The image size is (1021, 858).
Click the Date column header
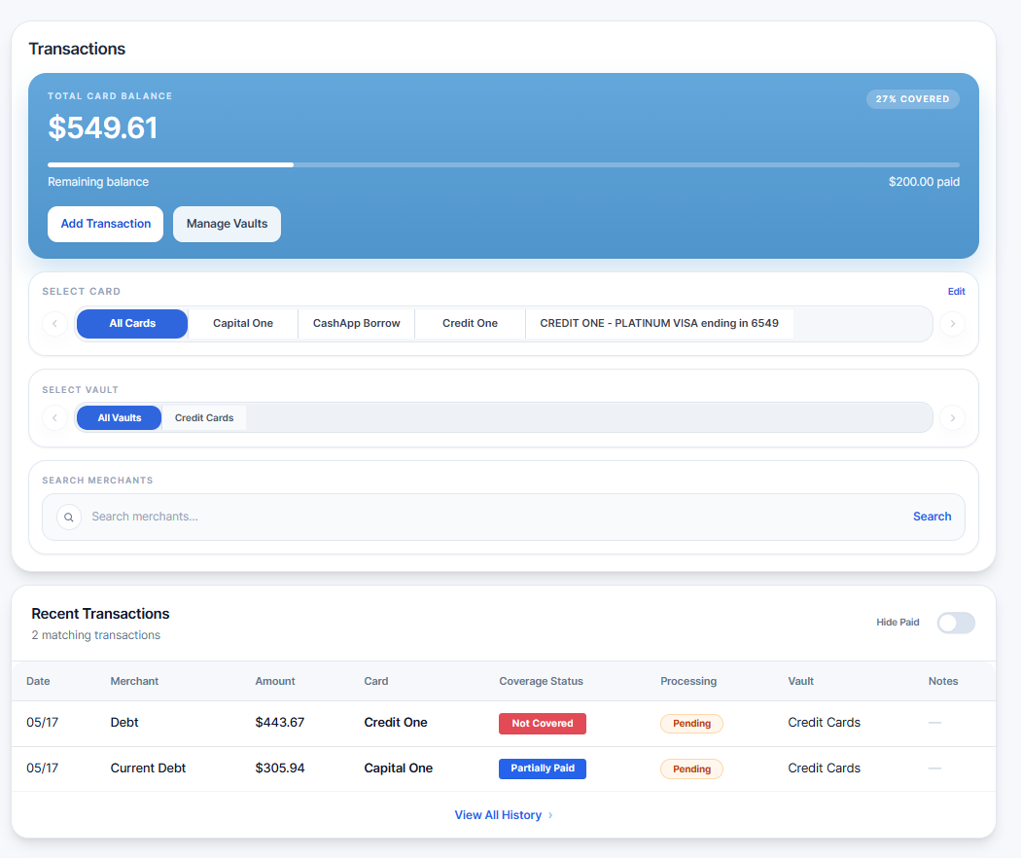coord(38,682)
